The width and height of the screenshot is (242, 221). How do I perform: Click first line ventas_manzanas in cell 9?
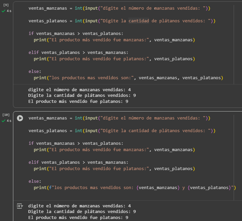coord(119,8)
